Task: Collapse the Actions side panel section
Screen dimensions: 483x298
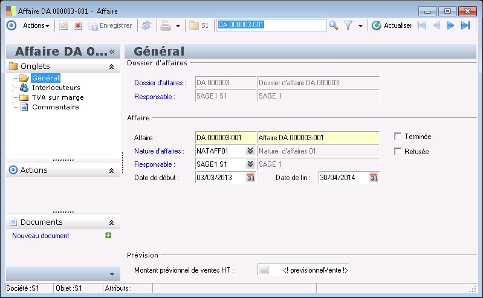Action: click(x=111, y=170)
